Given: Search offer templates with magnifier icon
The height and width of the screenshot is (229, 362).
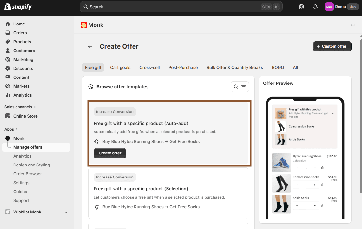Looking at the screenshot, I should pos(236,87).
